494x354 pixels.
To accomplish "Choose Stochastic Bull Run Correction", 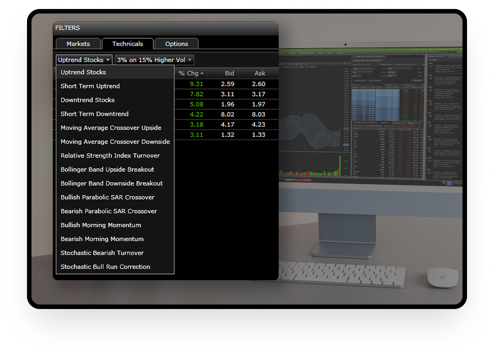I will click(x=105, y=267).
